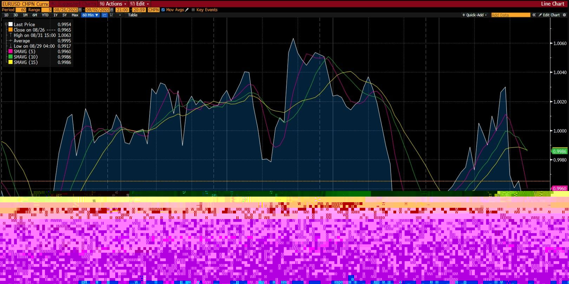Click the pencil icon beside Mov Avgs
Screen dimensions: 569x284
pos(187,10)
